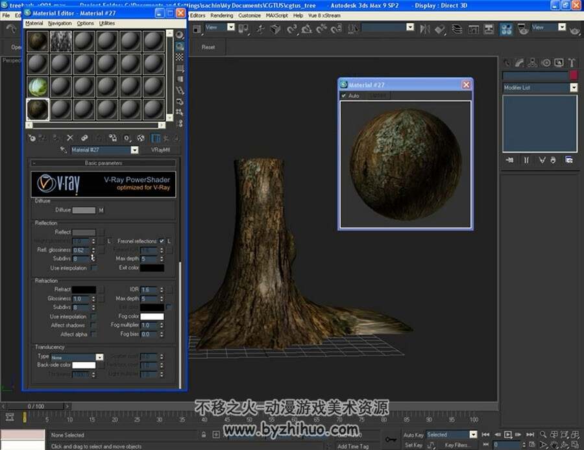Click Set Key button
This screenshot has width=584, height=450.
pyautogui.click(x=413, y=445)
